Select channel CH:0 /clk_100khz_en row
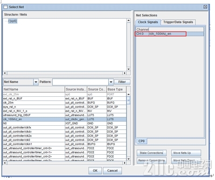 (x=170, y=34)
